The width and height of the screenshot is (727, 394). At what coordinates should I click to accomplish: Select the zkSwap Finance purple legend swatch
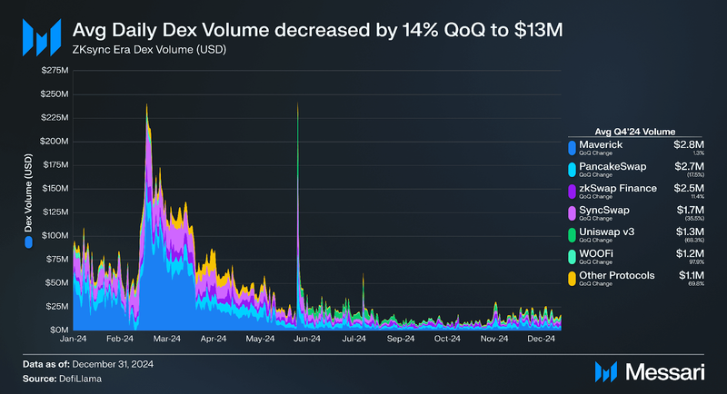tap(573, 192)
